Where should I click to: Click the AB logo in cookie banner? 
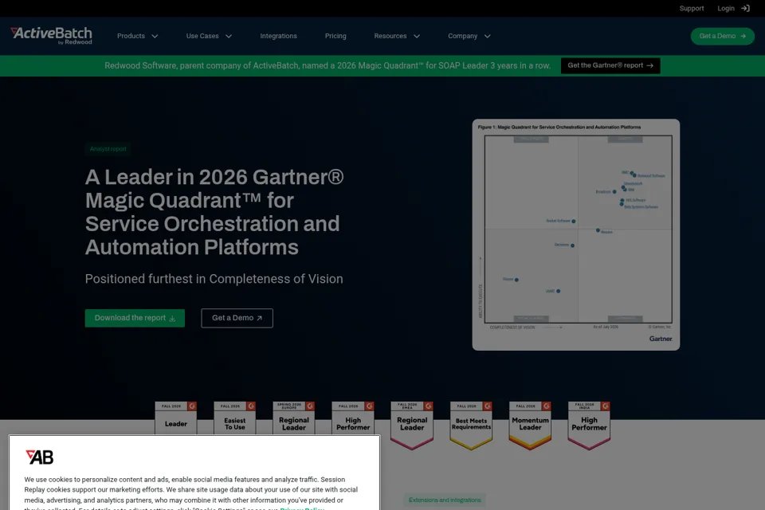(40, 457)
